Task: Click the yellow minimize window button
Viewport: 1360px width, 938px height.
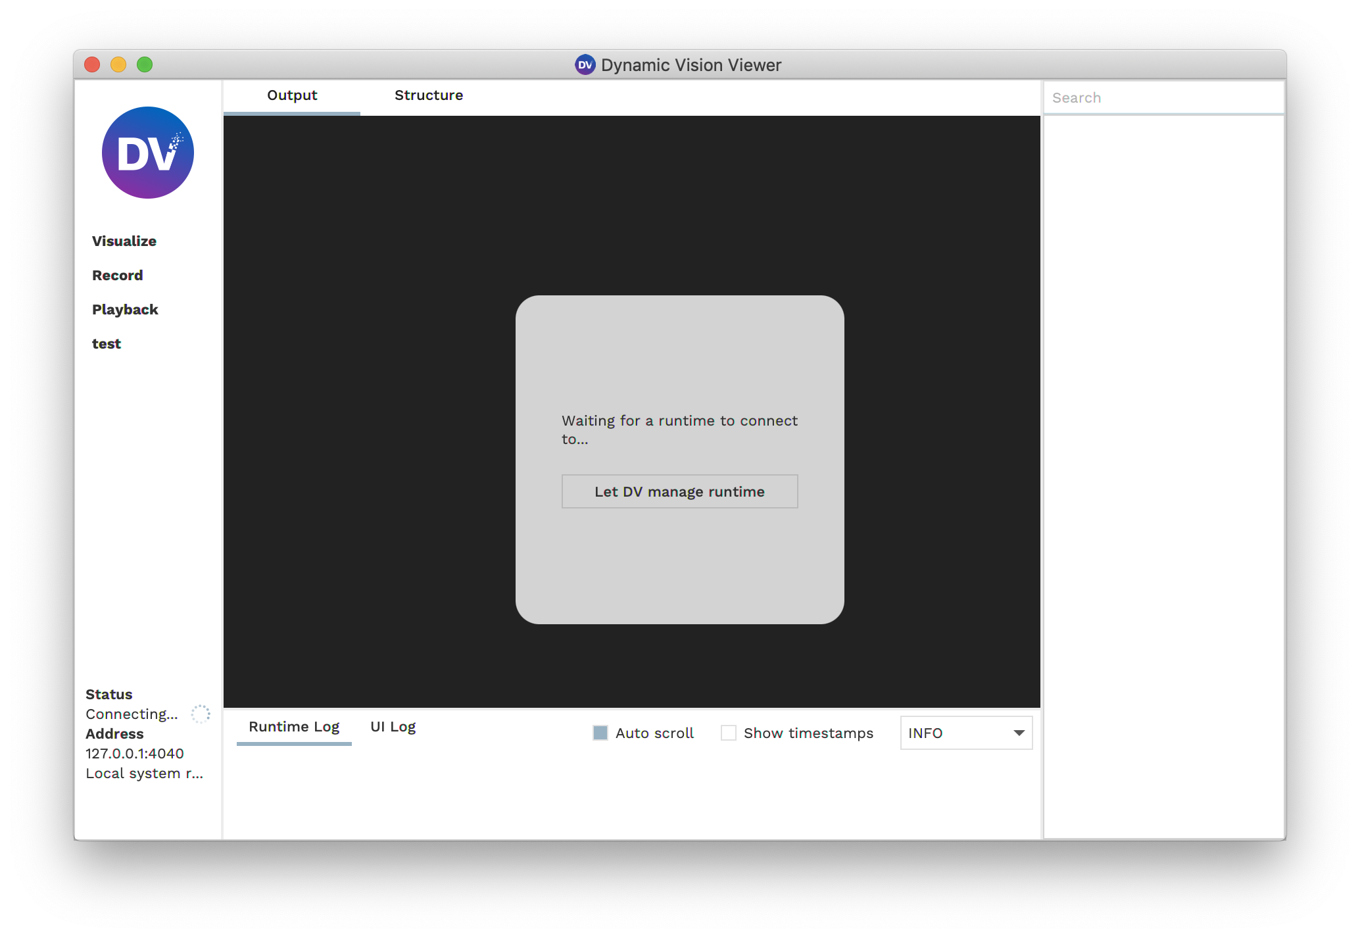Action: [x=118, y=64]
